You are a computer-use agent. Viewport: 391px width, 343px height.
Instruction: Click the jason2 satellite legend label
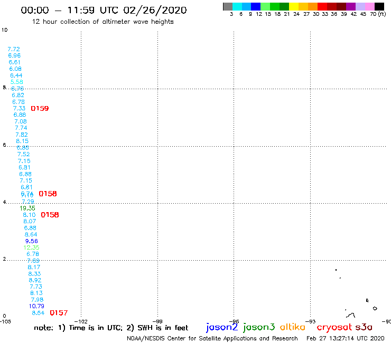pos(222,327)
